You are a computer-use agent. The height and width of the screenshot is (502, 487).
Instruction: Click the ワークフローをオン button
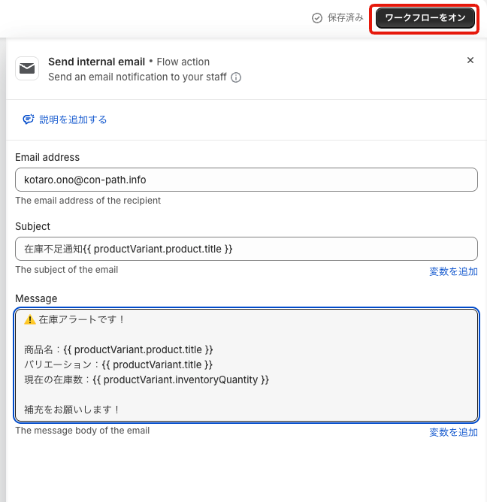pos(425,18)
